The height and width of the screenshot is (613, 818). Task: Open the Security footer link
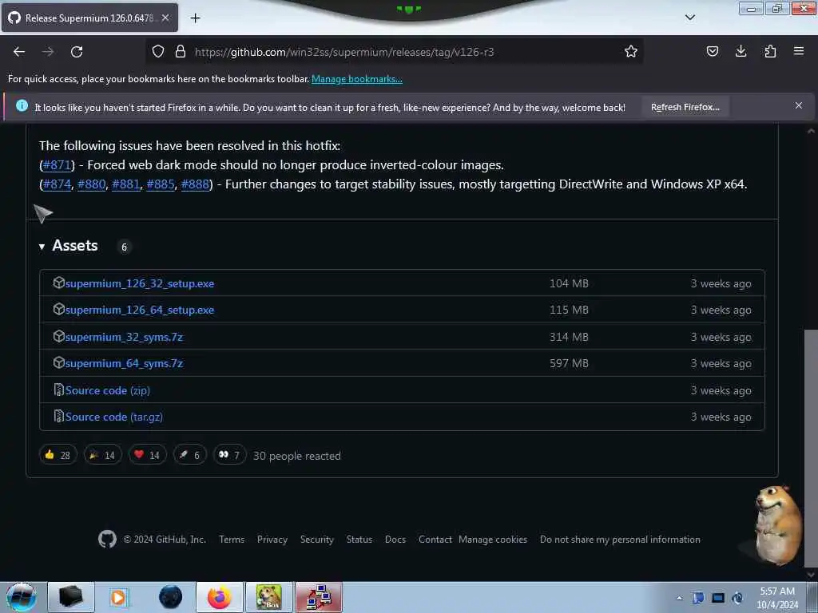316,540
